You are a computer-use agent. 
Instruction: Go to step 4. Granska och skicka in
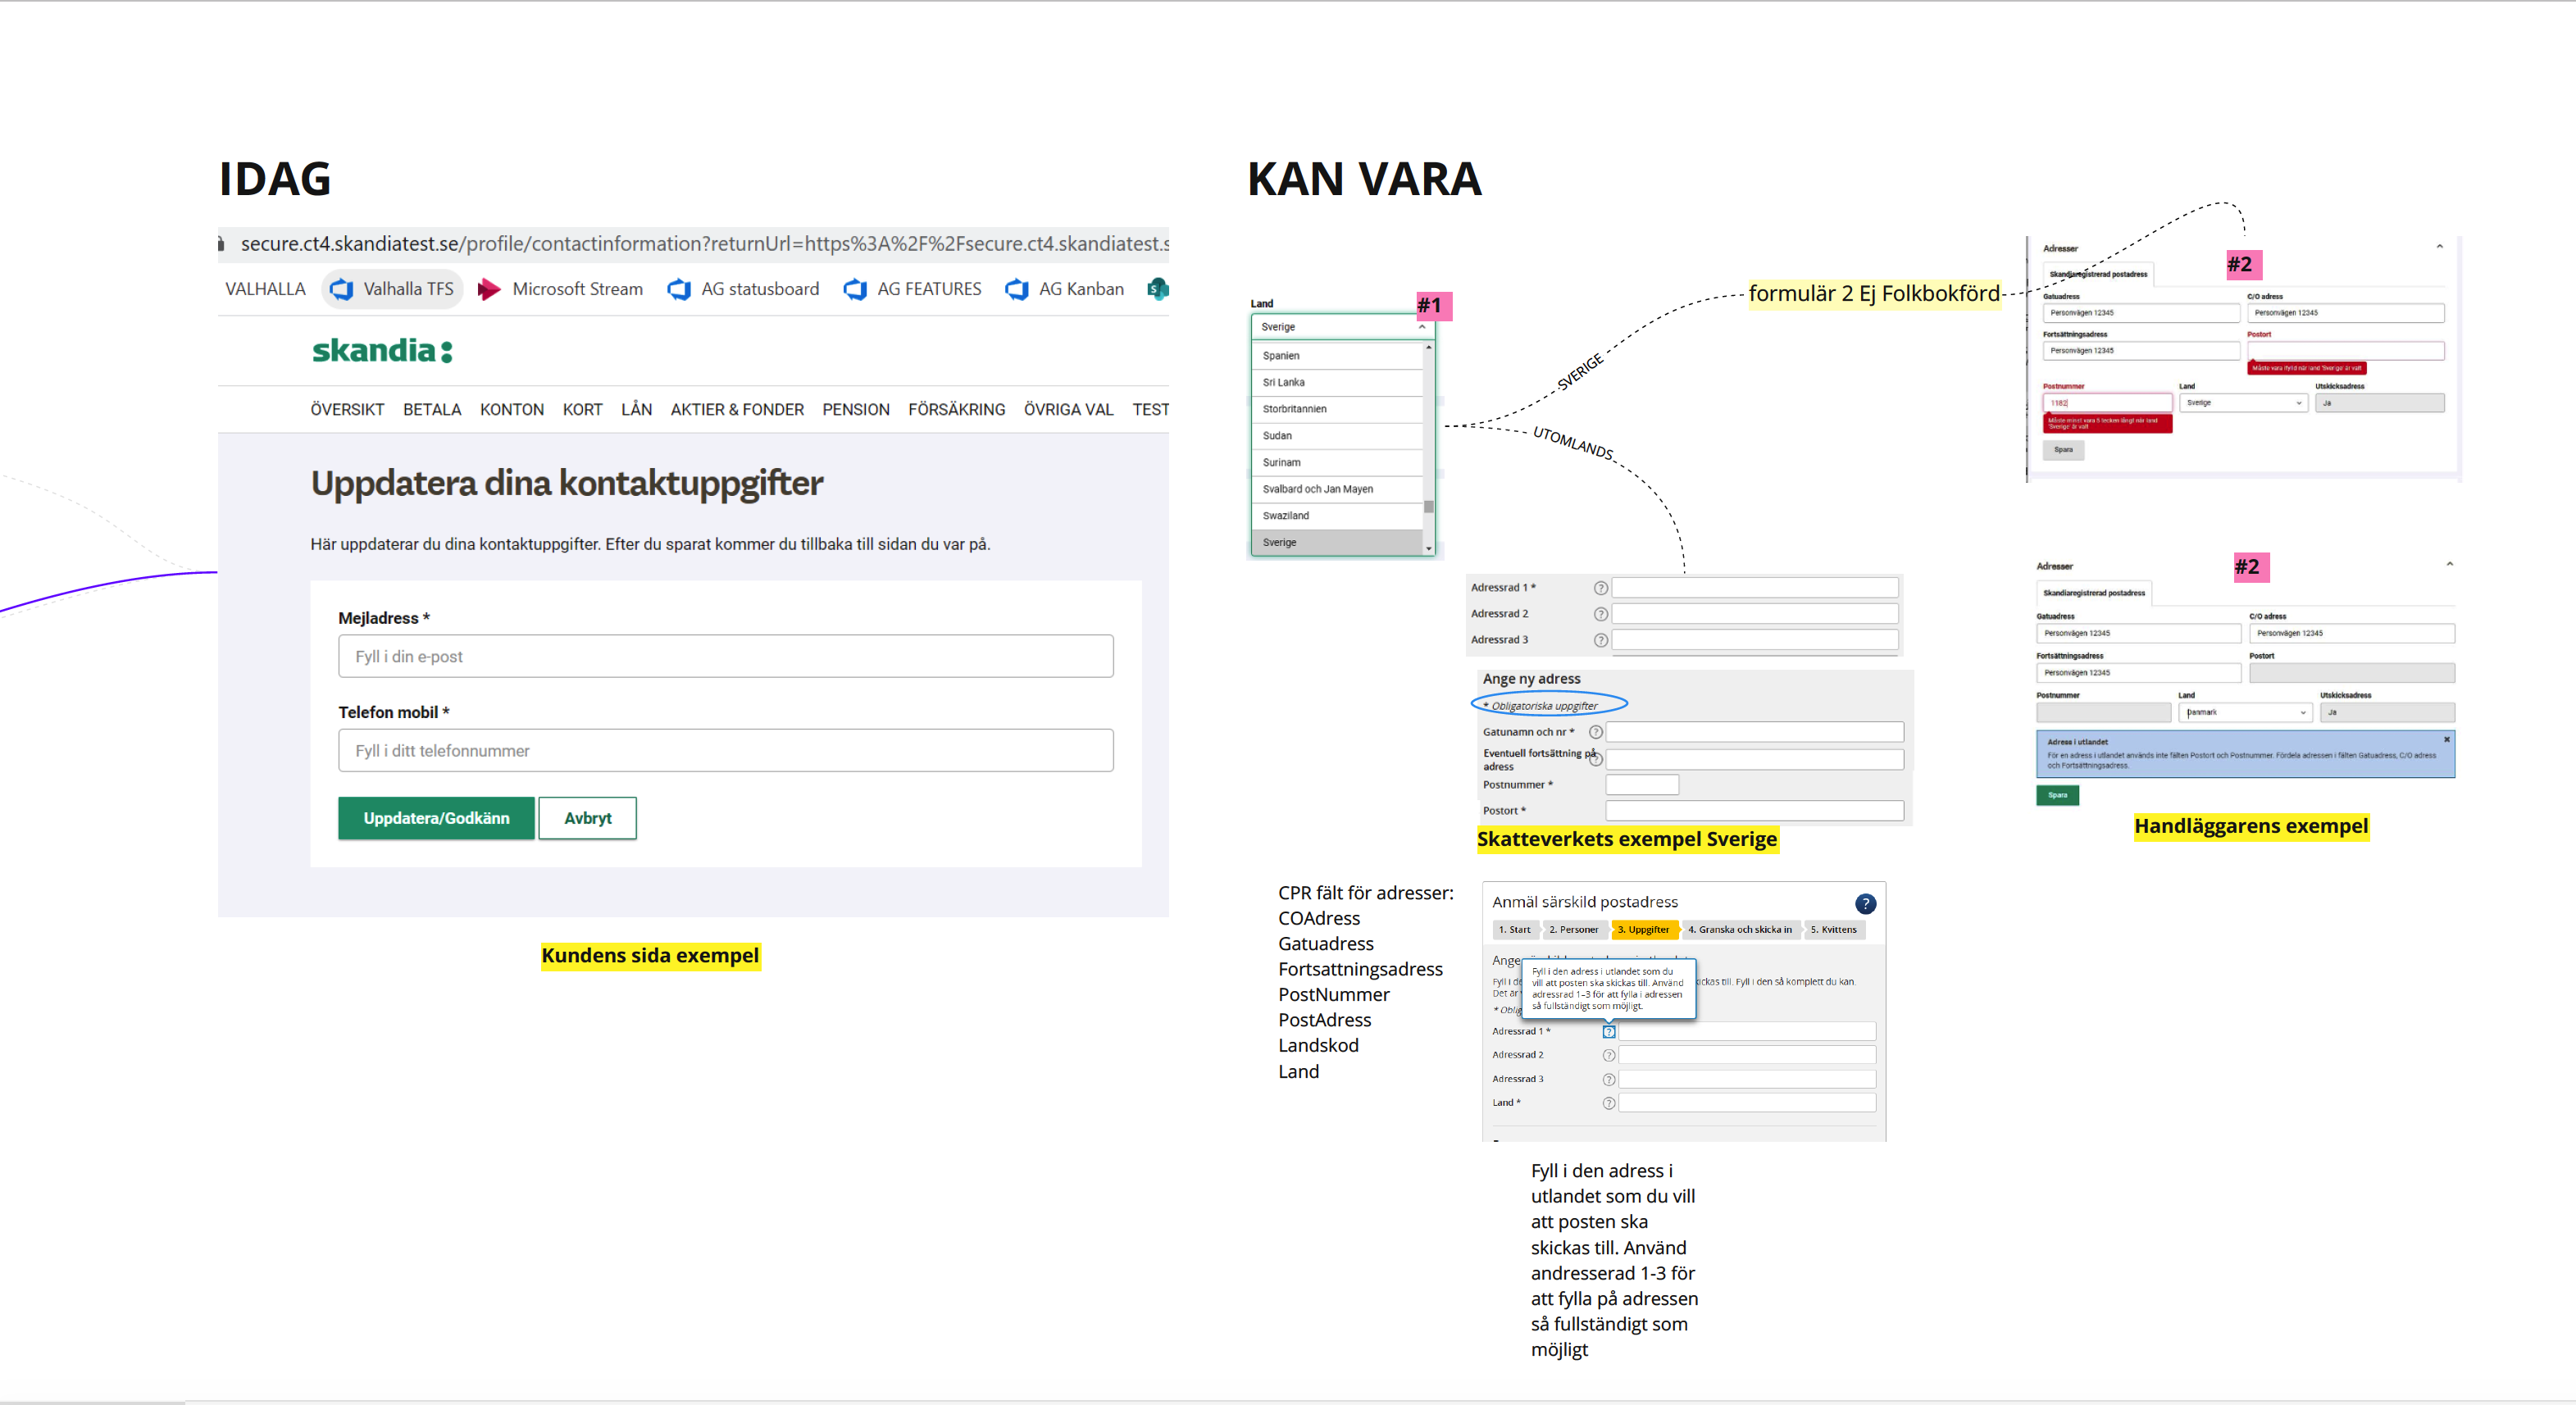pos(1740,930)
